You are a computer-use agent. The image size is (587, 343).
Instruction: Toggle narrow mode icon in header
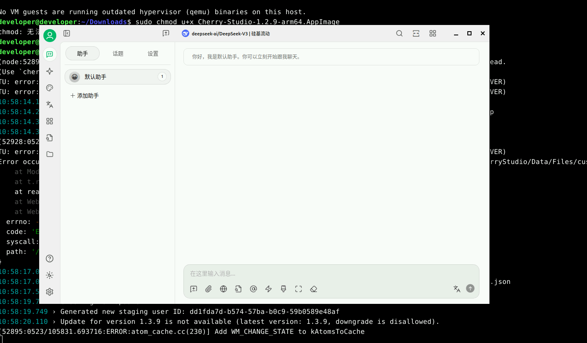pos(416,33)
